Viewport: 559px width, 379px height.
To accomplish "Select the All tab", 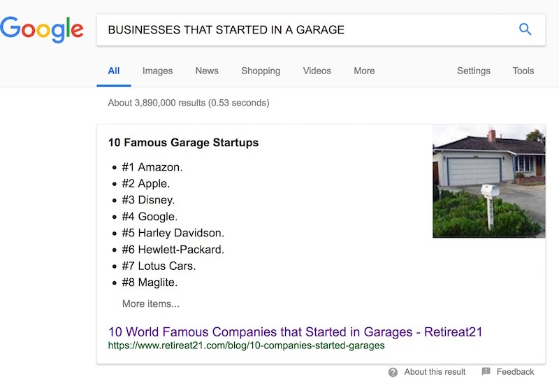I will [x=114, y=71].
